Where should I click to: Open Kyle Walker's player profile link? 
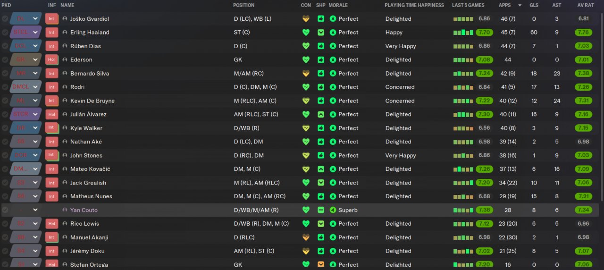(x=86, y=128)
